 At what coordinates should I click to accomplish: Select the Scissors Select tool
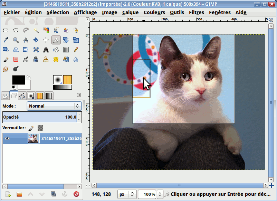point(56,30)
